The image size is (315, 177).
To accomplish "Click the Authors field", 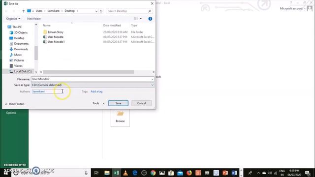I will 48,91.
